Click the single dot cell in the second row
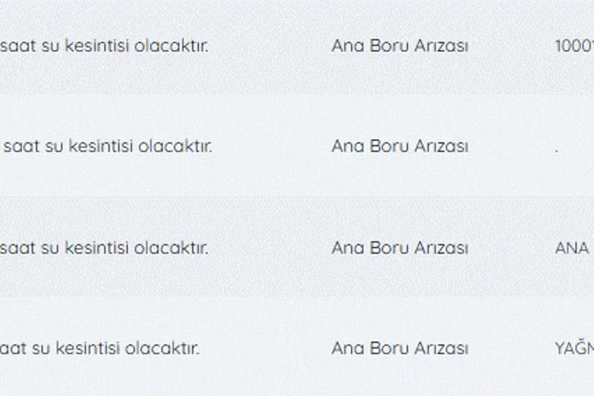 click(556, 148)
